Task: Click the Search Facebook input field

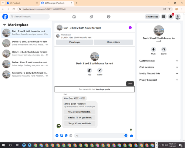Action: [30, 17]
